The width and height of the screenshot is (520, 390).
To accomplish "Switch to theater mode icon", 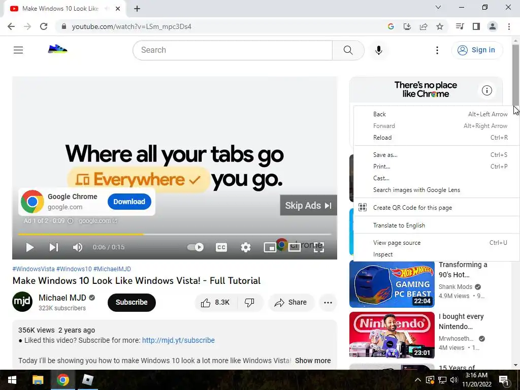I will pos(295,247).
